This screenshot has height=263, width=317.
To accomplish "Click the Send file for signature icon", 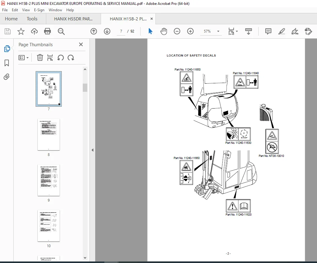I will click(308, 31).
